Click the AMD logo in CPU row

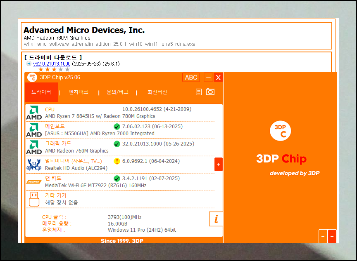click(34, 113)
